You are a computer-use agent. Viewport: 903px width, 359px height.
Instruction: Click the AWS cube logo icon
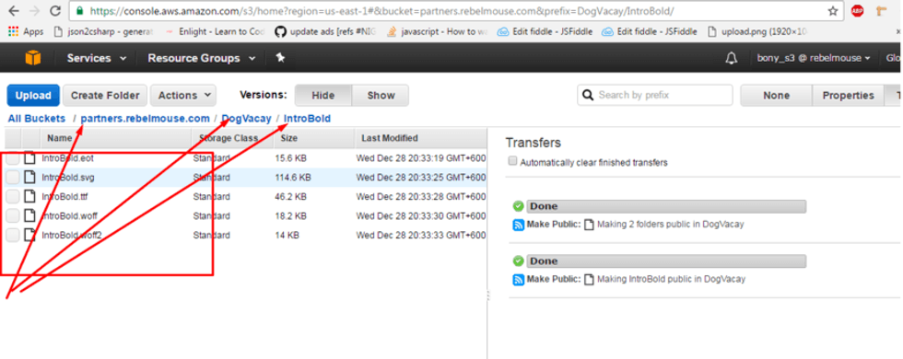33,58
